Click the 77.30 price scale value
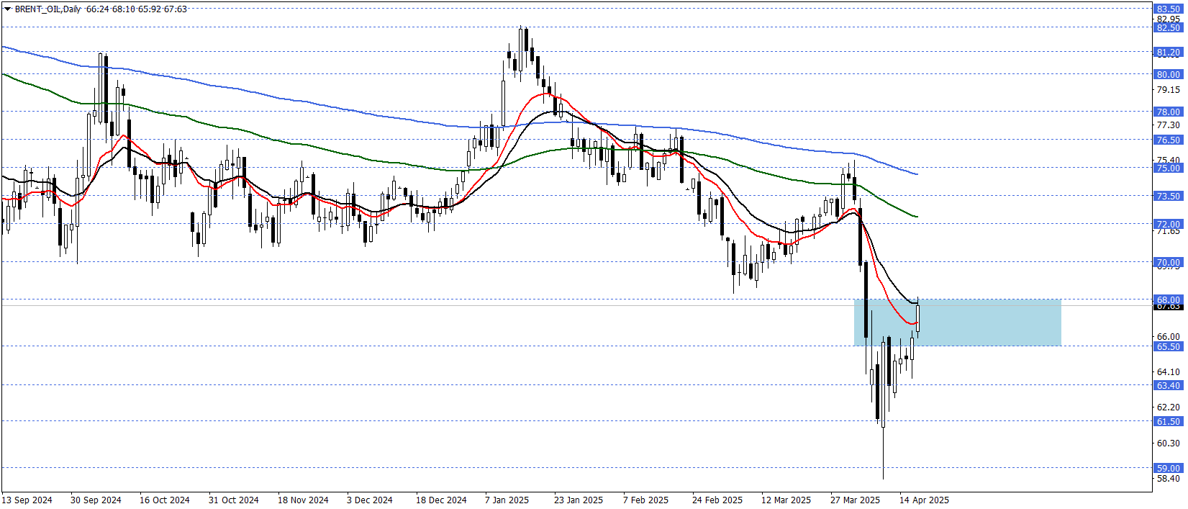The width and height of the screenshot is (1188, 509). click(x=1168, y=125)
